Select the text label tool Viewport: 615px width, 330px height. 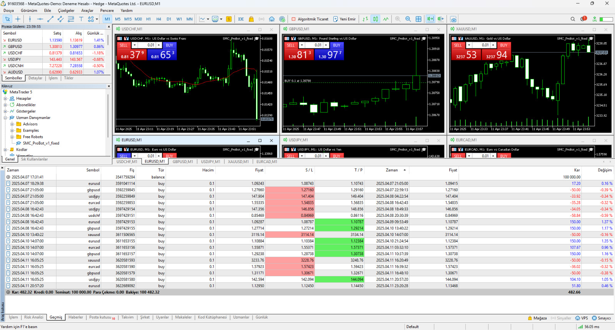tap(81, 19)
